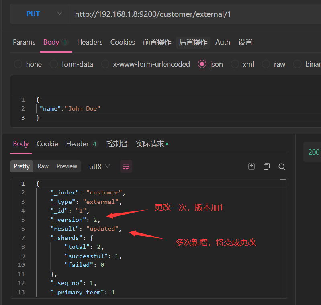Select the request Body tab

pos(56,42)
